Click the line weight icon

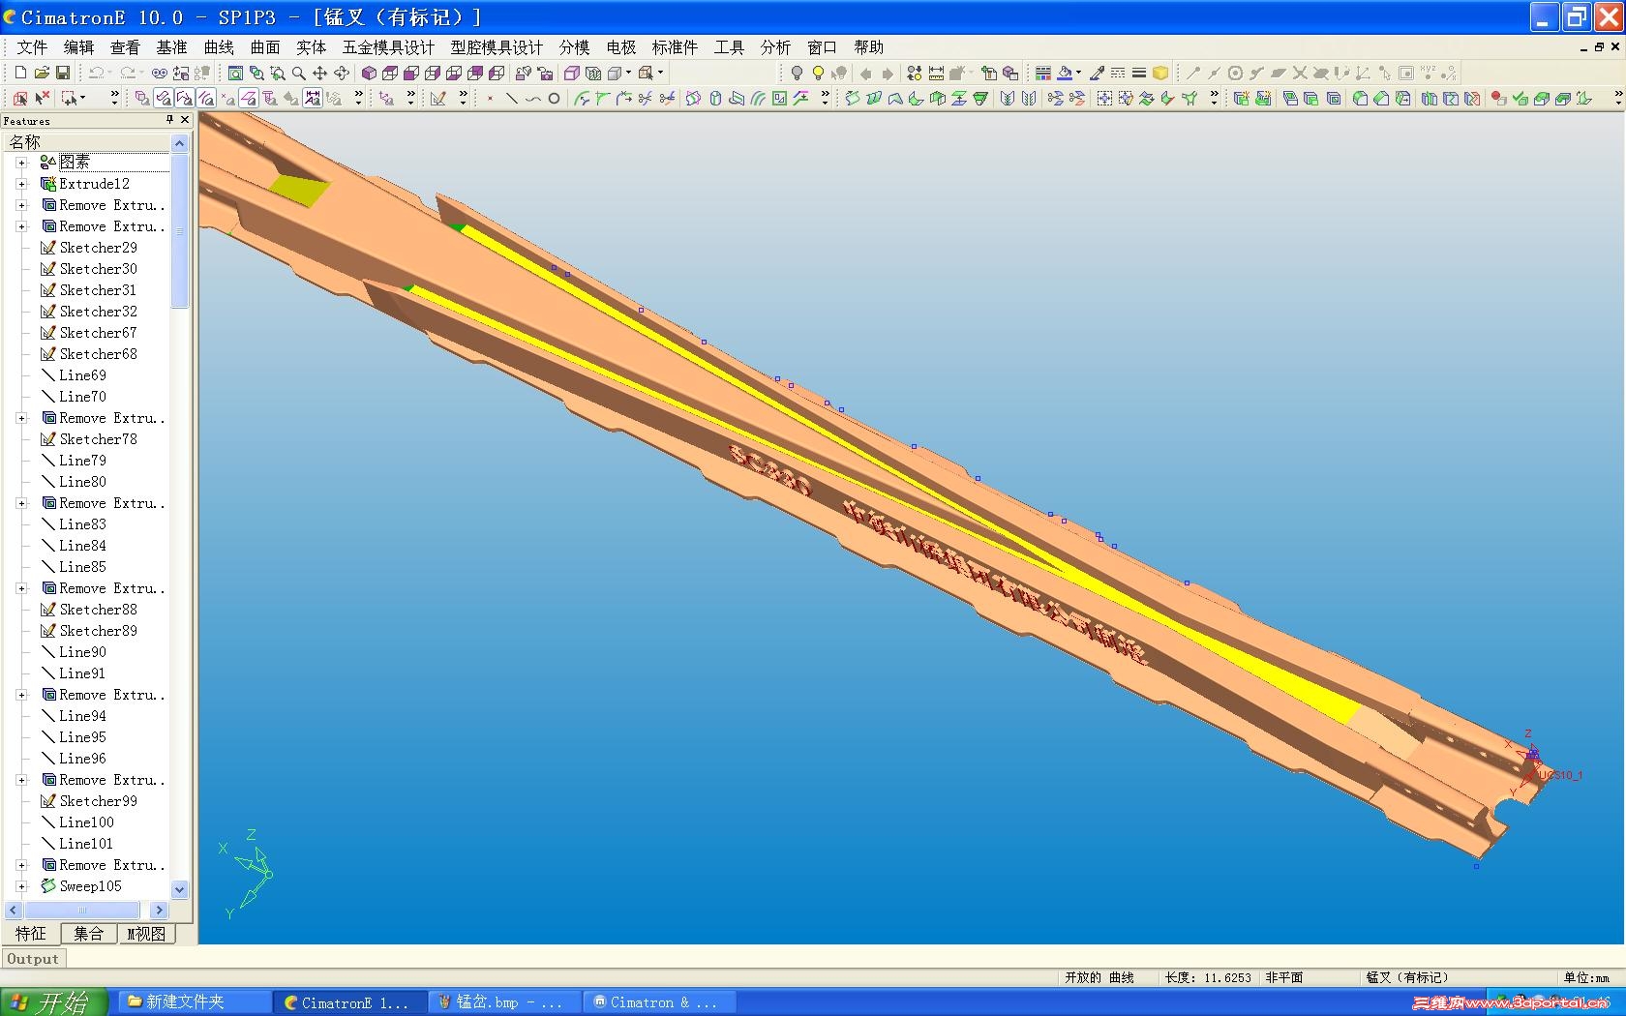[x=1139, y=73]
